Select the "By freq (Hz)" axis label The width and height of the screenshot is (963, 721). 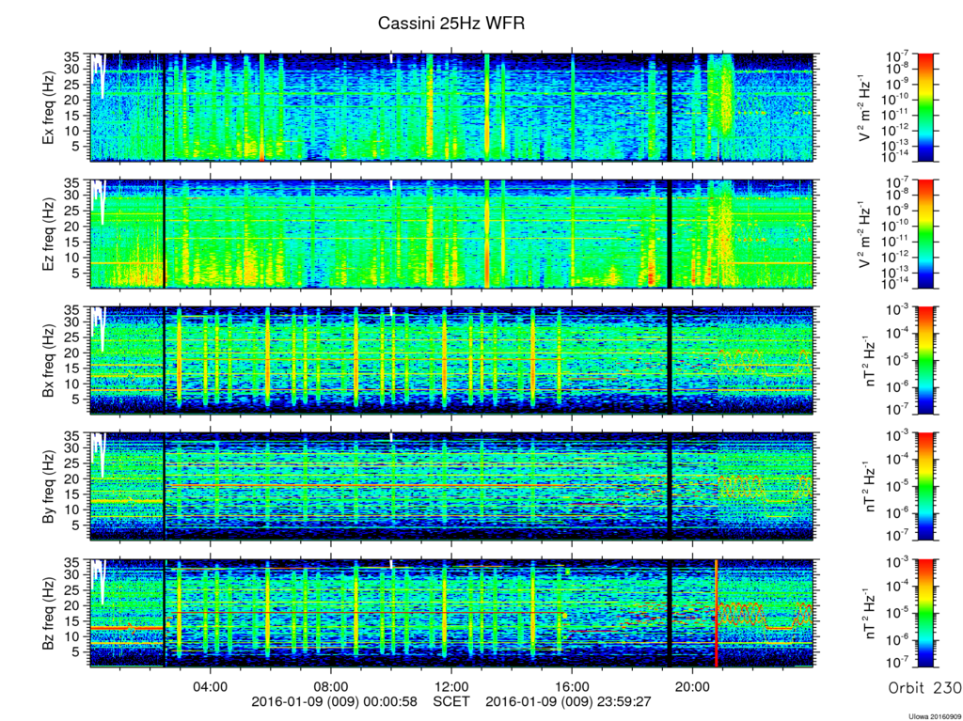coord(48,487)
